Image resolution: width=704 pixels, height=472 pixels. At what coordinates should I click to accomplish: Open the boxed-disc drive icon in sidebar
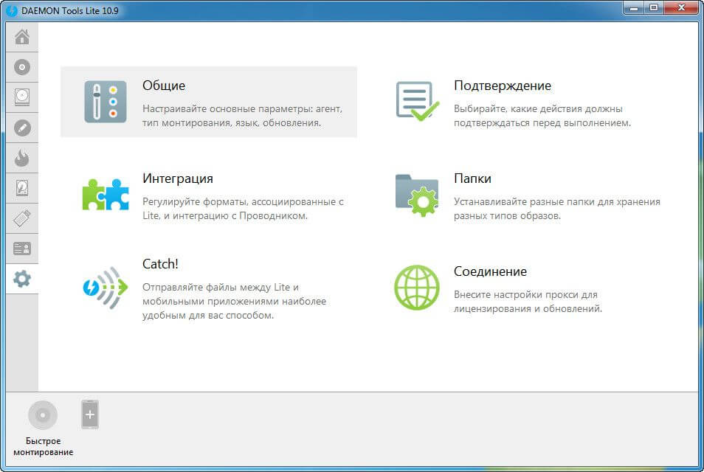pos(22,97)
